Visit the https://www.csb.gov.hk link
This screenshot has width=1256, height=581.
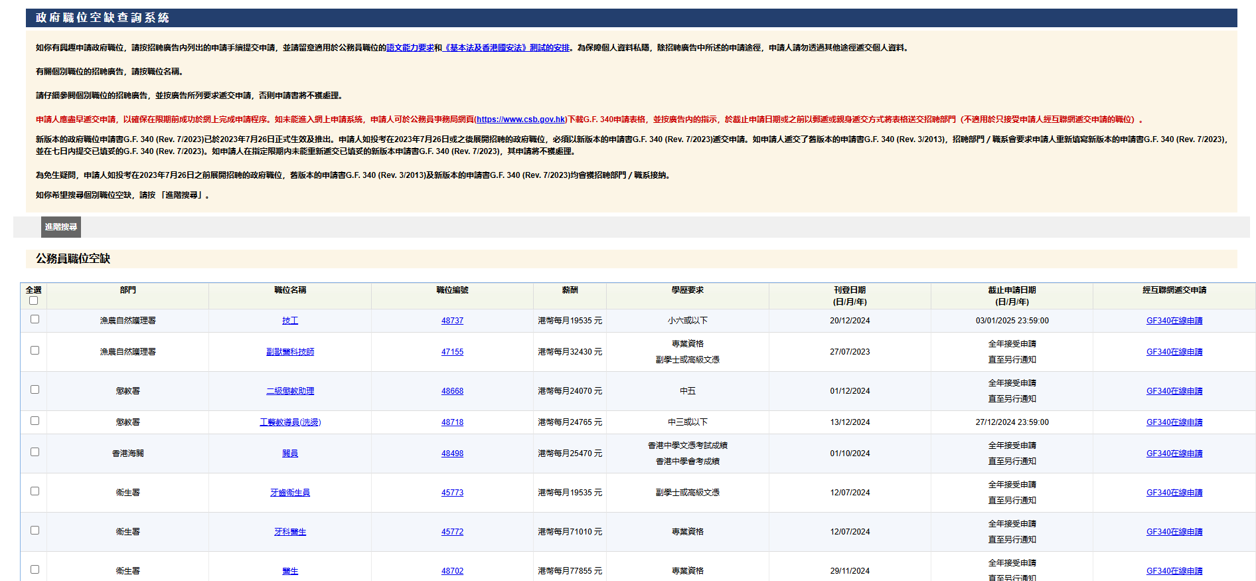(520, 120)
